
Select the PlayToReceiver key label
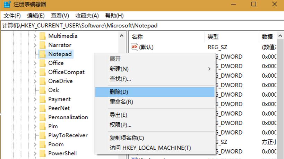point(68,135)
